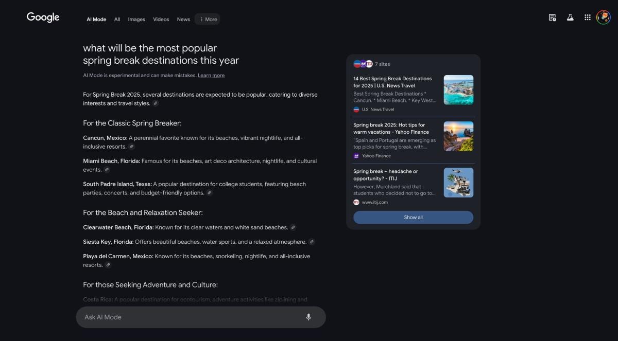This screenshot has width=618, height=341.
Task: Expand the More search options menu
Action: coord(208,20)
